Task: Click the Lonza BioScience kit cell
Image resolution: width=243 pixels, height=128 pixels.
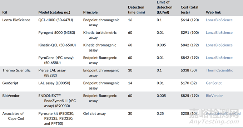Action: (16, 20)
